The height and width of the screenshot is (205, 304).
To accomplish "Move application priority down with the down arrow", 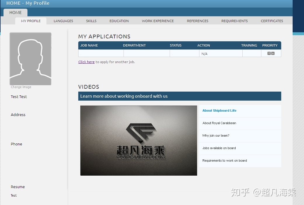I will click(273, 54).
